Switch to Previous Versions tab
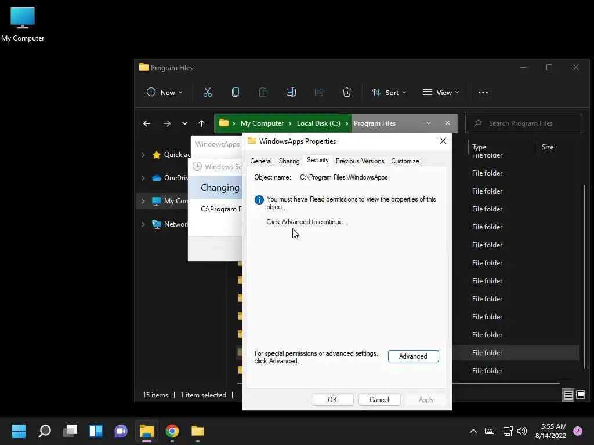Image resolution: width=594 pixels, height=445 pixels. pos(360,161)
